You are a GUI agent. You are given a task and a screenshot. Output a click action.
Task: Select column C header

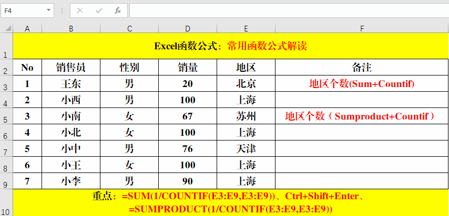point(129,28)
